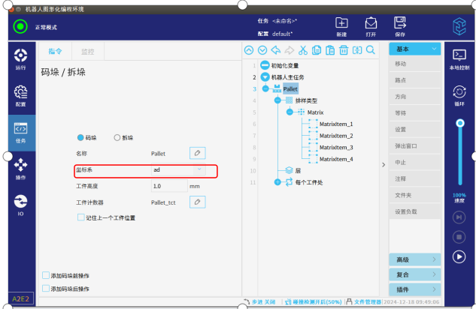This screenshot has height=309, width=476.
Task: Open the 配置 sidebar panel
Action: tap(20, 94)
